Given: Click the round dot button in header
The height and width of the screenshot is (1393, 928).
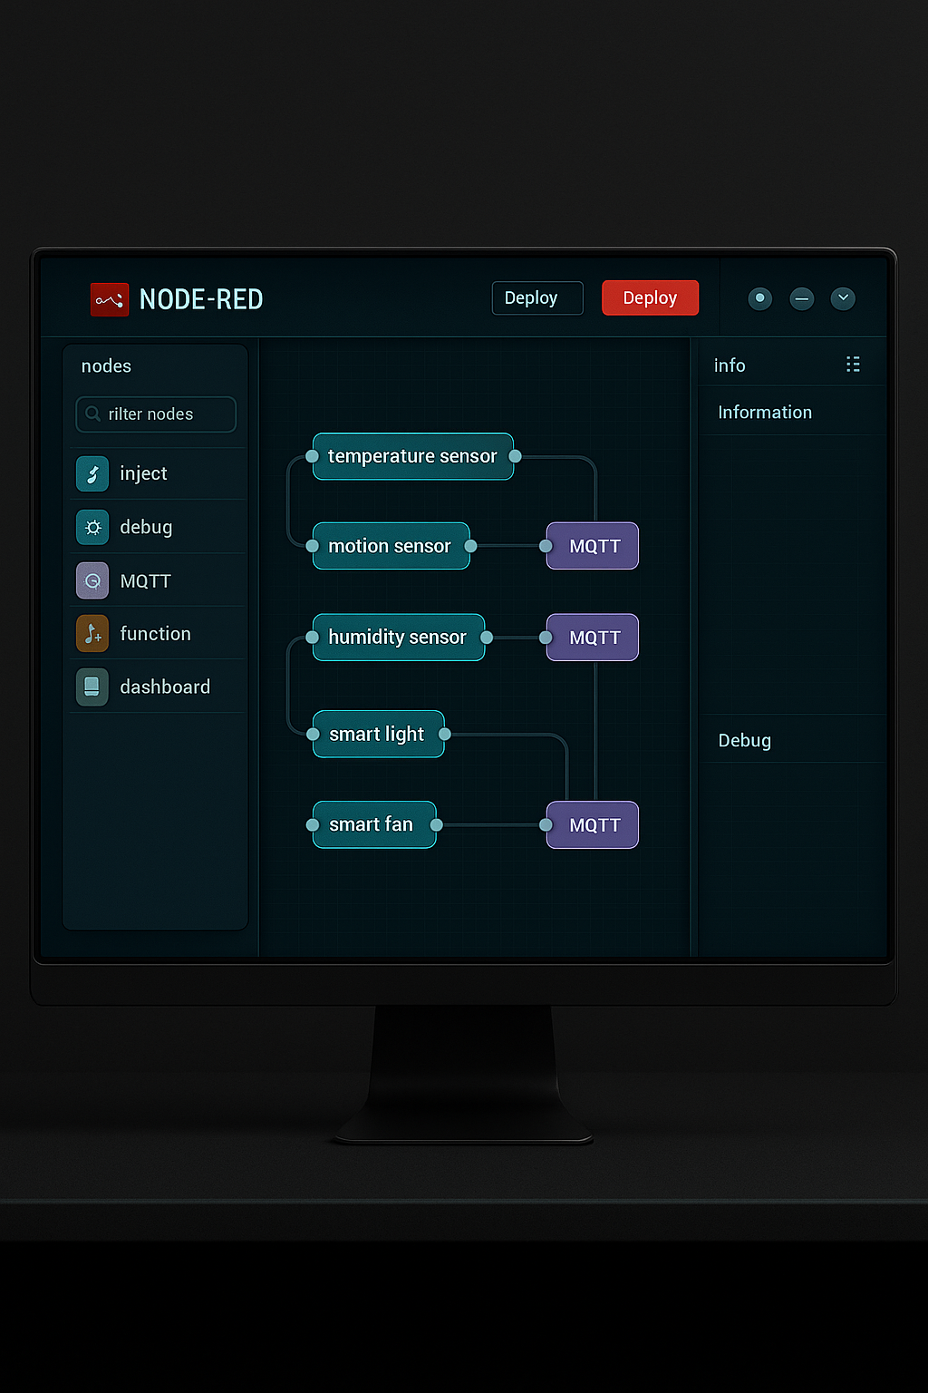Looking at the screenshot, I should coord(760,298).
